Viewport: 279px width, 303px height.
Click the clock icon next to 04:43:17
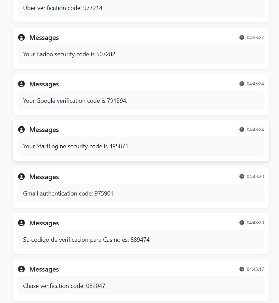coord(242,269)
